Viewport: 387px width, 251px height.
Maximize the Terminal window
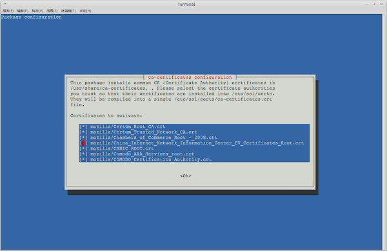click(374, 5)
